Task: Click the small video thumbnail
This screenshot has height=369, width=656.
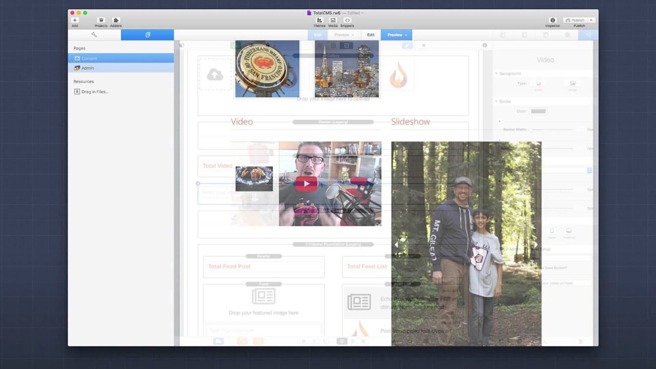Action: pos(254,179)
